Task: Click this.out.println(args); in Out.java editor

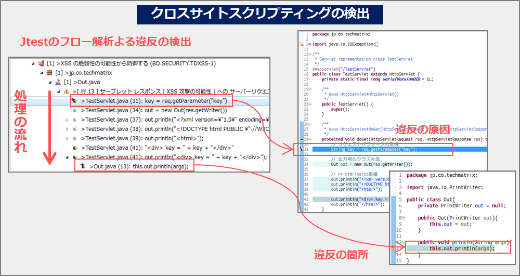Action: coord(462,248)
